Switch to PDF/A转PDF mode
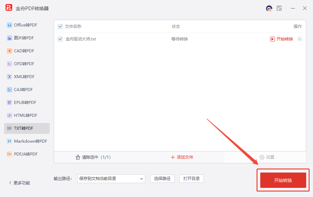The width and height of the screenshot is (313, 197). (27, 154)
